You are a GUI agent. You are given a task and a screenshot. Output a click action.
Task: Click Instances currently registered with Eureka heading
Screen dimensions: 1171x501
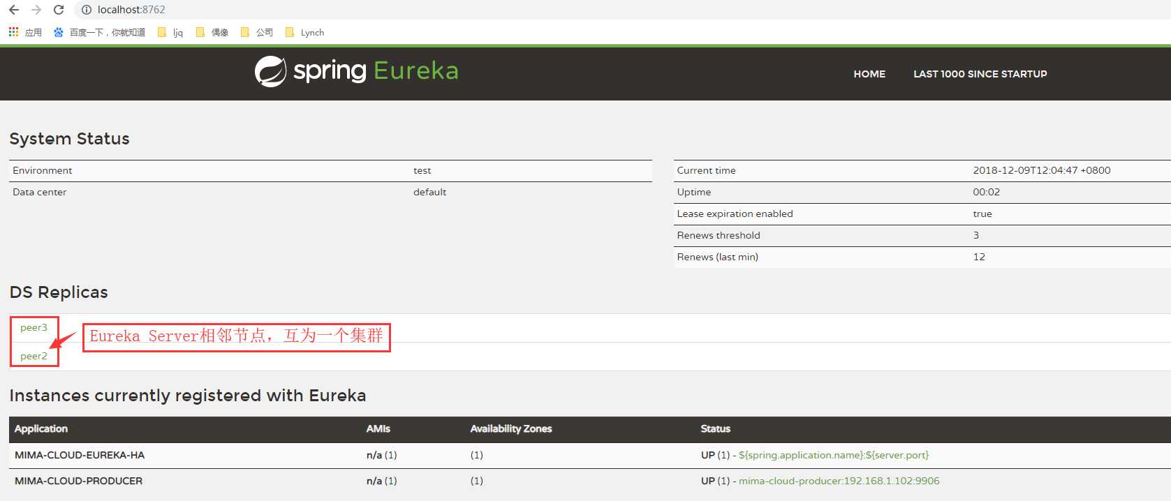(188, 396)
